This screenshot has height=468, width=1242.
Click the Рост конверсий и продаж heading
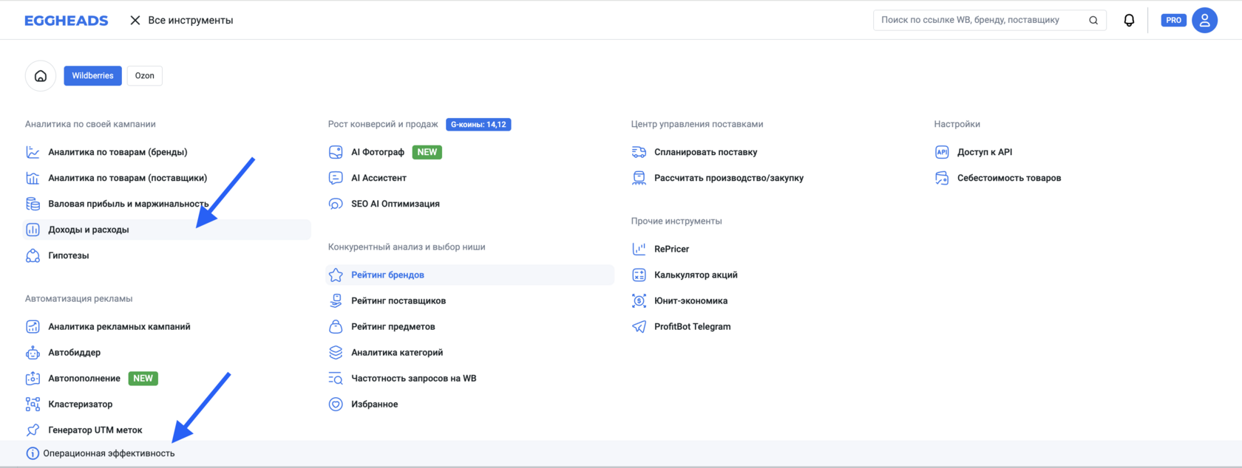[383, 124]
